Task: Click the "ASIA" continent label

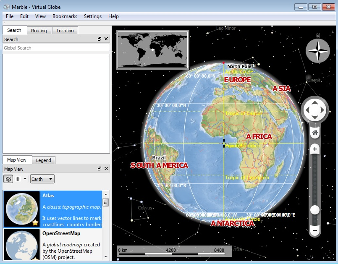Action: point(281,89)
